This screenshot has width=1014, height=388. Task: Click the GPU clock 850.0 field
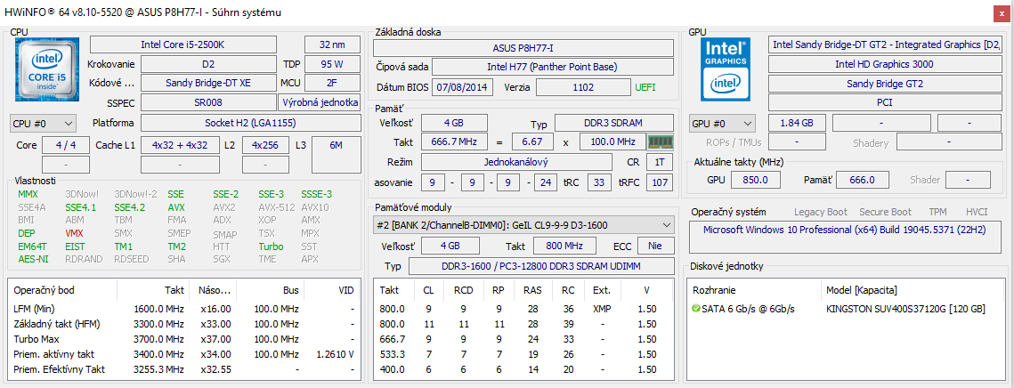click(755, 180)
